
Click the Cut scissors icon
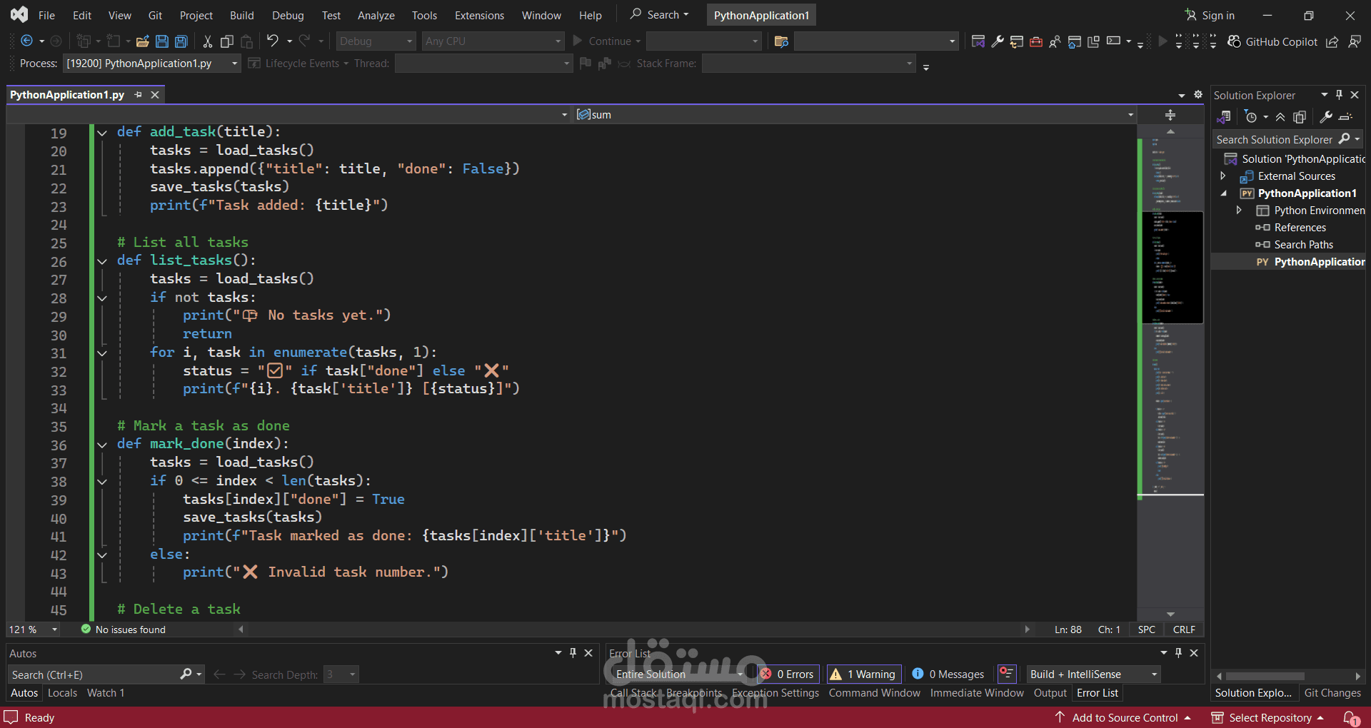click(x=207, y=41)
